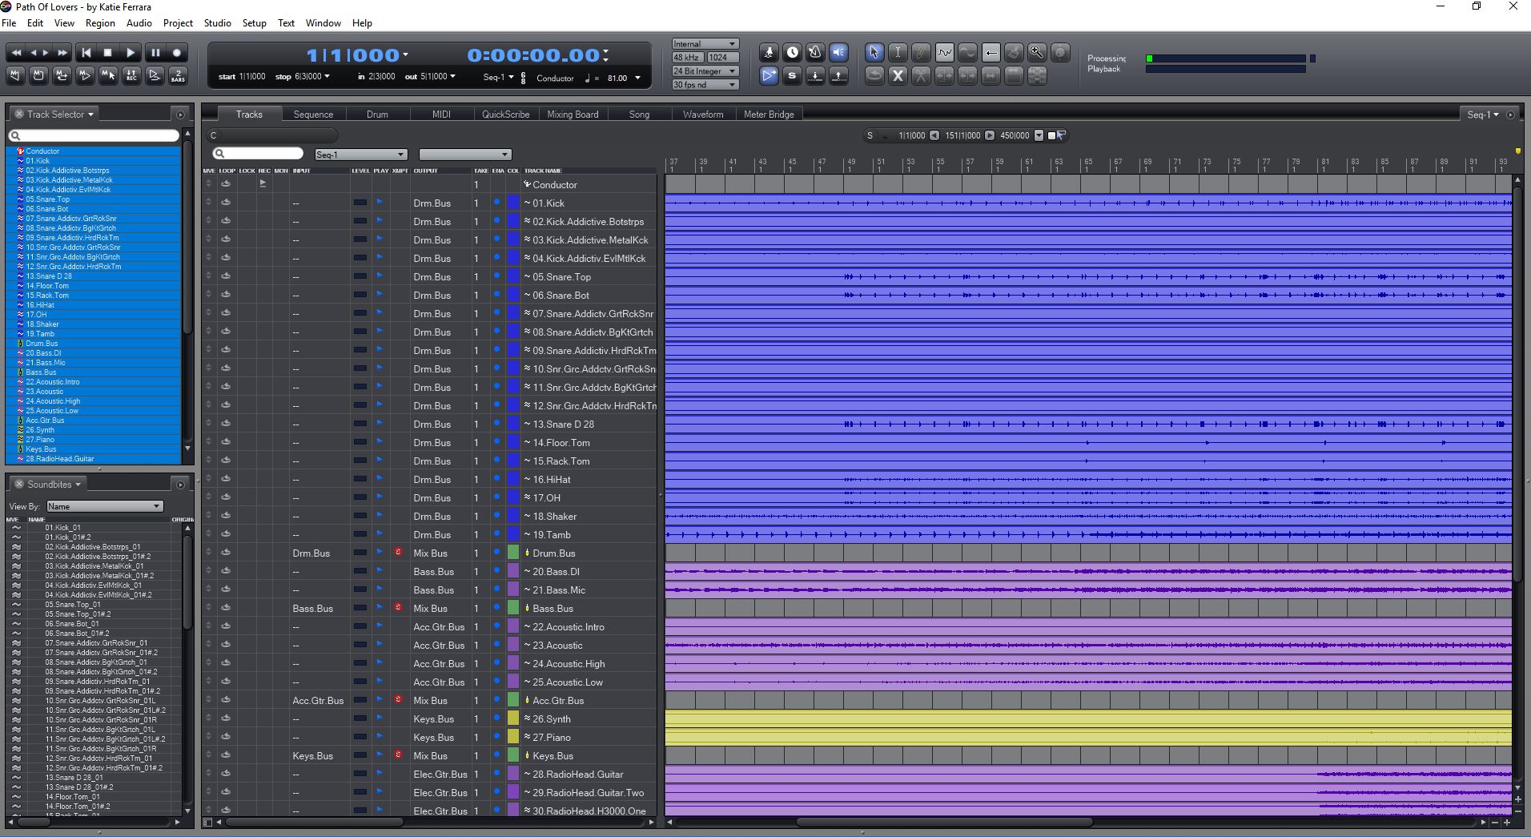
Task: Click the 48 kHz sample rate button
Action: coord(688,58)
